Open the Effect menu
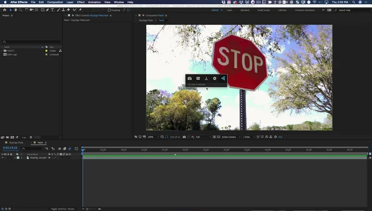Viewport: 372px width, 211px height. [81, 2]
